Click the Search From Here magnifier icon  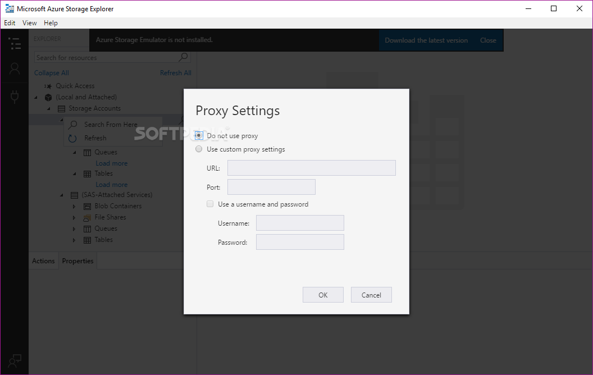coord(73,125)
